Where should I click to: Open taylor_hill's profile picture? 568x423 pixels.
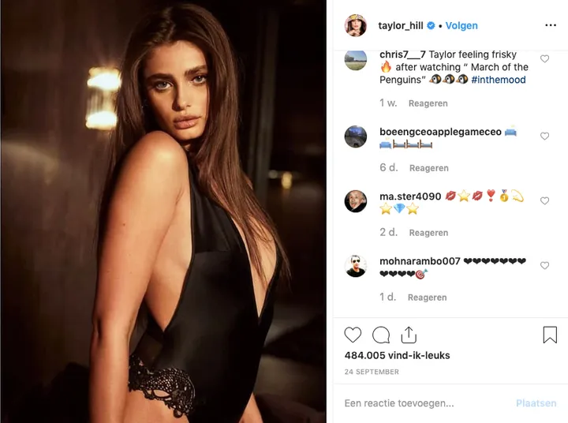click(355, 25)
